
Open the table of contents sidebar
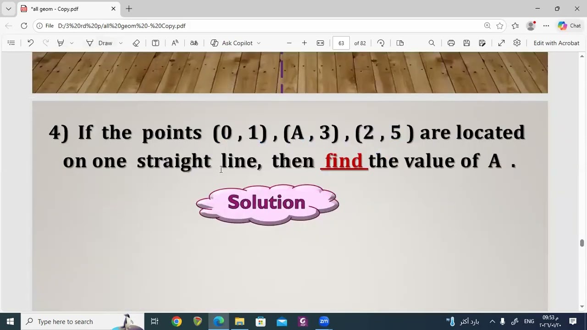[11, 43]
